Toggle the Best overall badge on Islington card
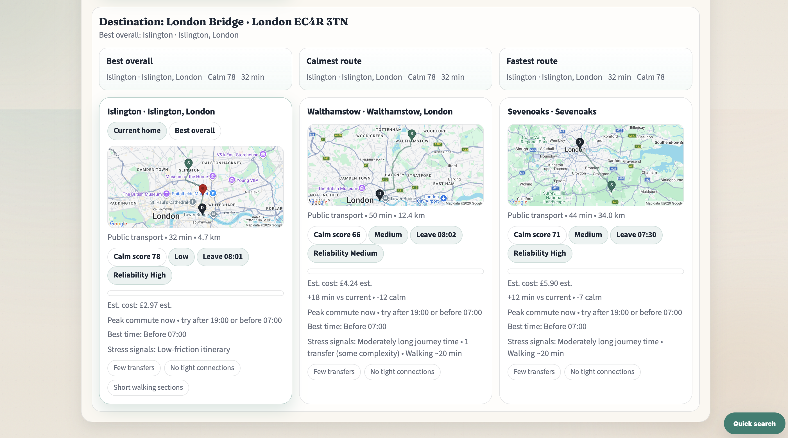The height and width of the screenshot is (438, 788). [x=194, y=131]
